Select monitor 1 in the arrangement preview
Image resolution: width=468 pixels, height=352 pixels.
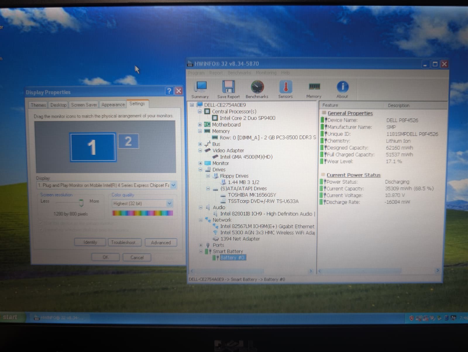coord(93,147)
